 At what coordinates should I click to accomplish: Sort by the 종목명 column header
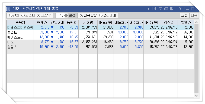tap(20, 23)
